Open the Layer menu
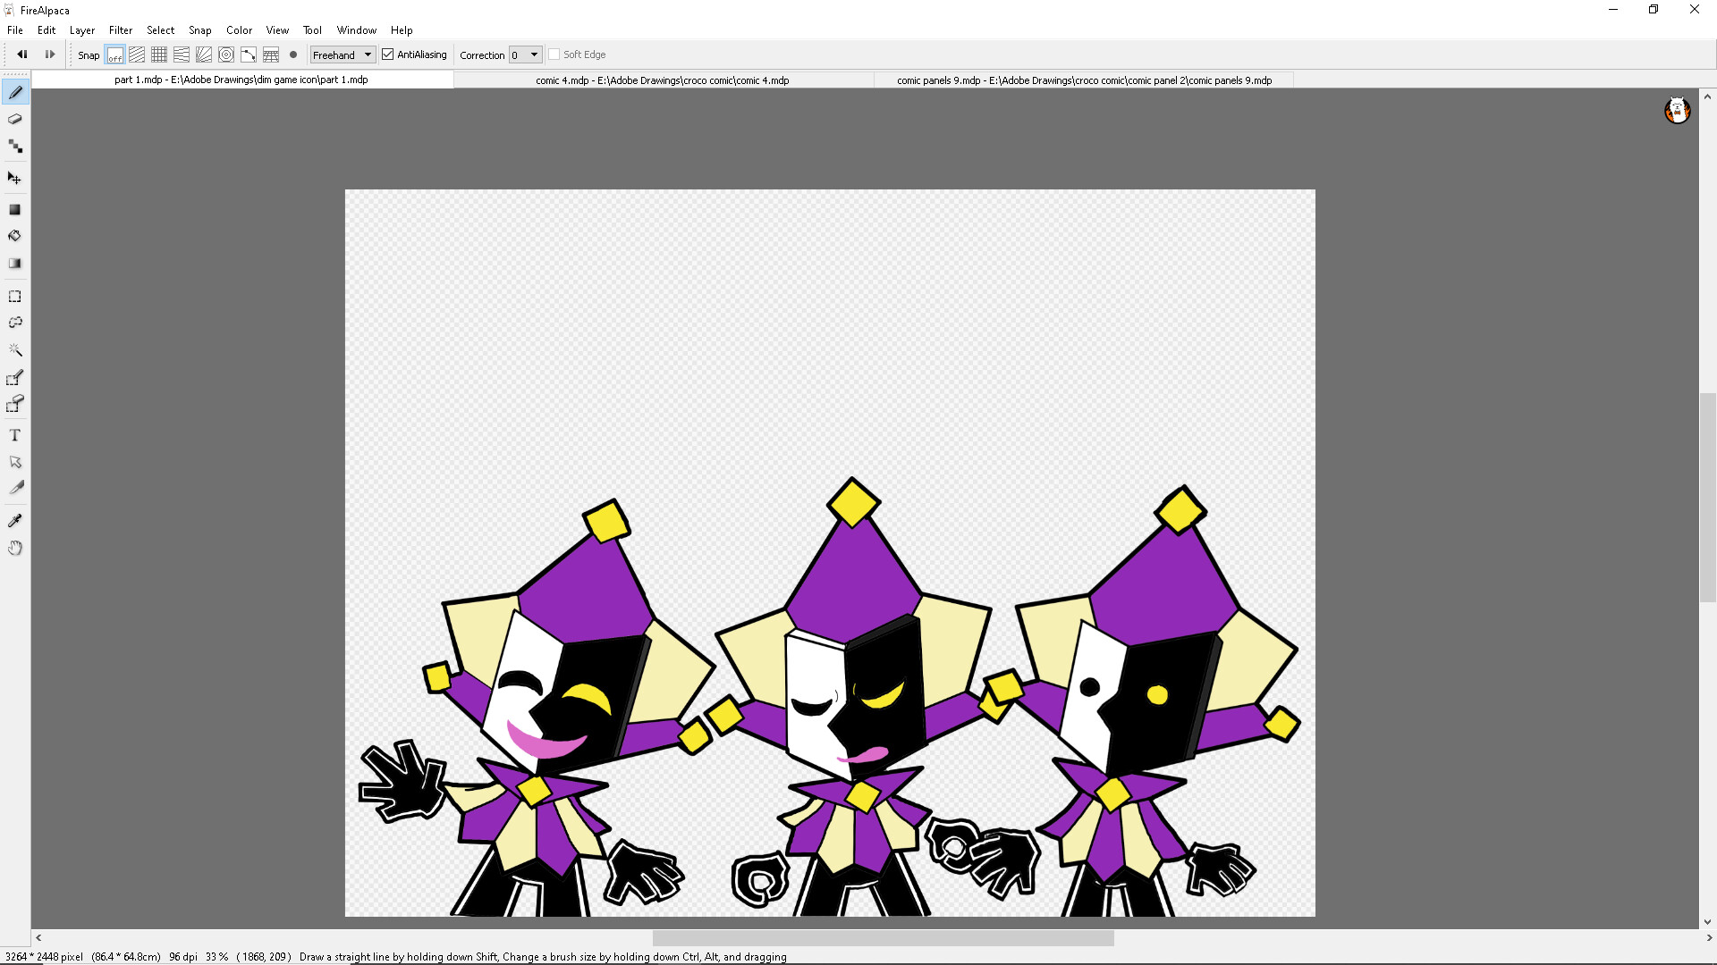Viewport: 1717px width, 965px height. 81,29
